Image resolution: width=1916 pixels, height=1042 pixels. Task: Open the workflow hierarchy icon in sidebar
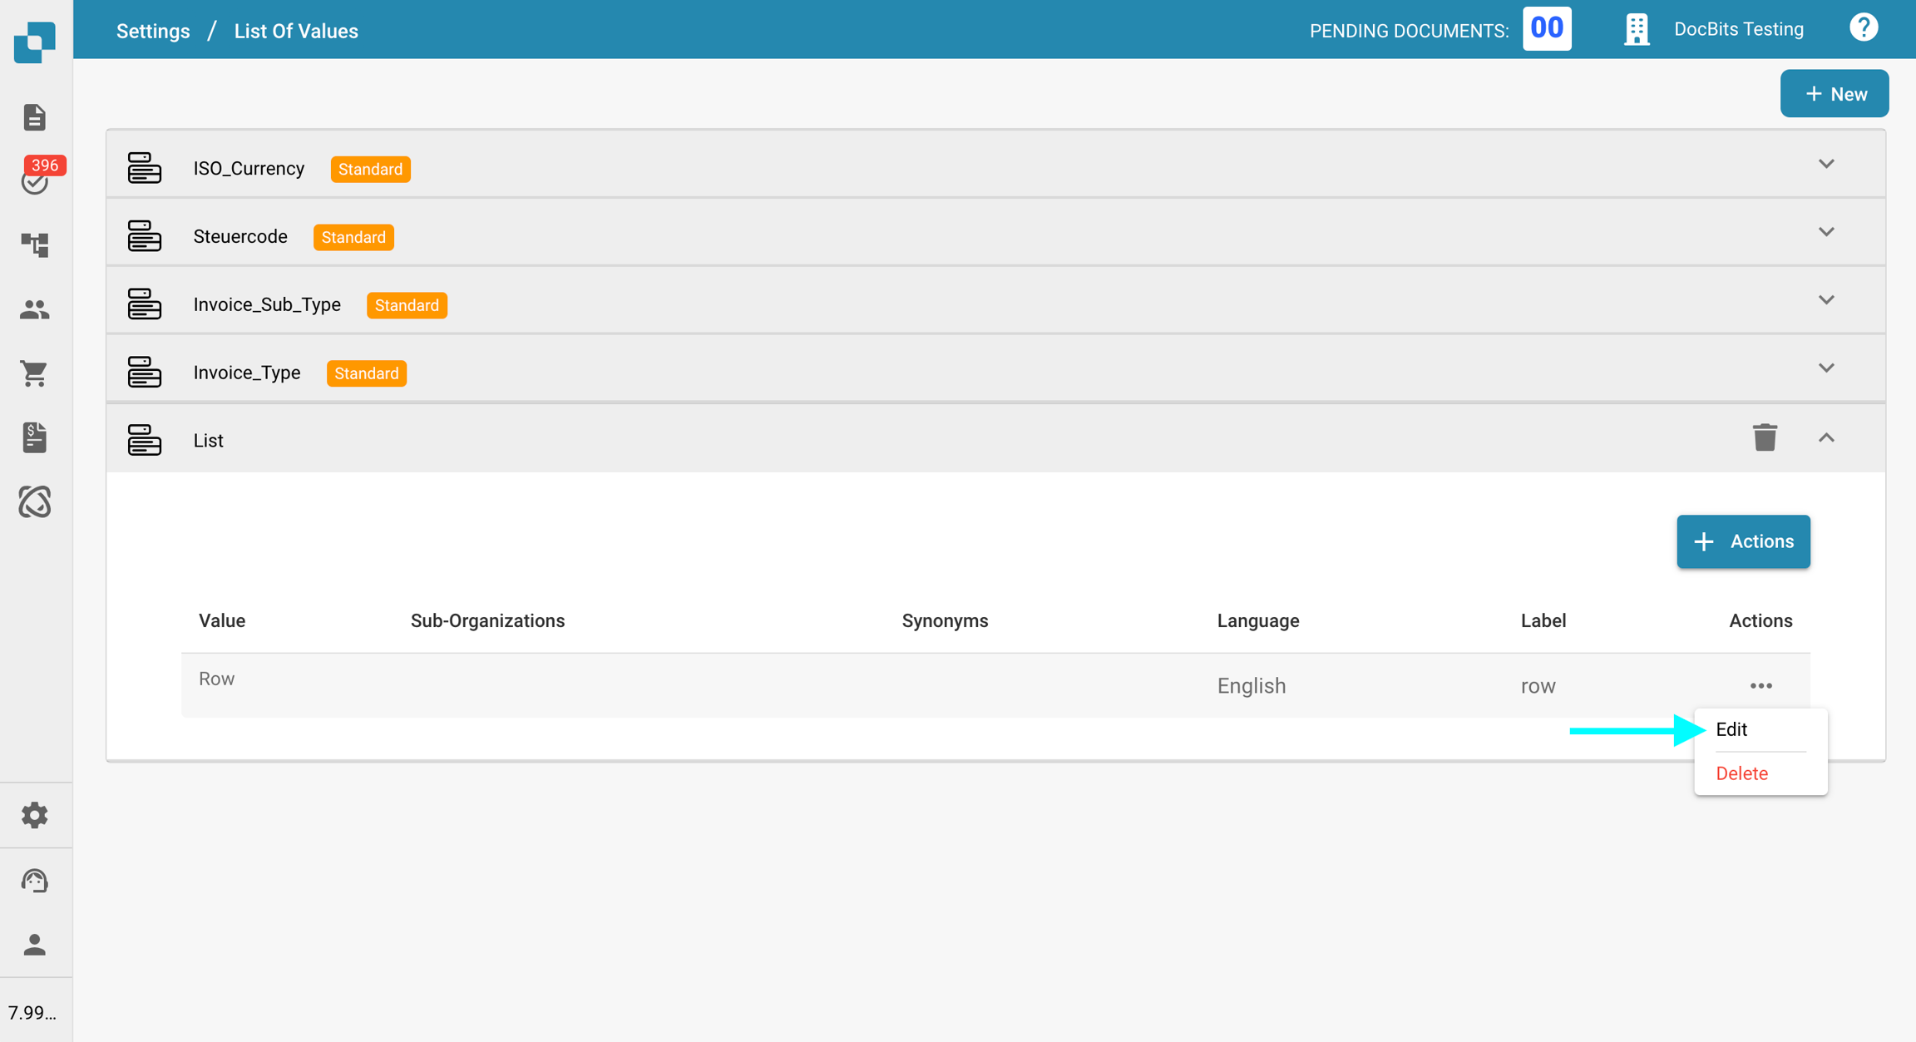(35, 244)
